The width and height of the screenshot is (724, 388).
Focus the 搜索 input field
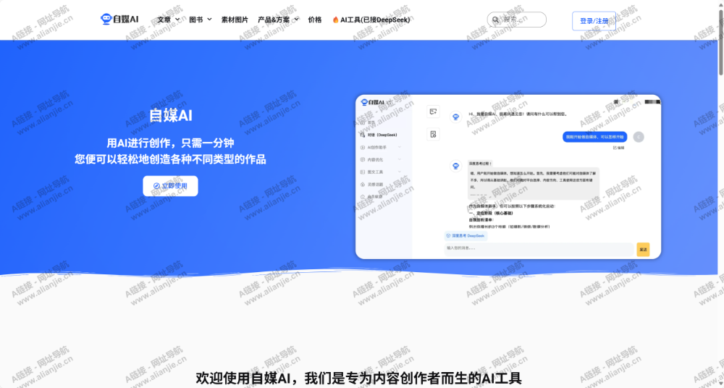click(x=517, y=20)
